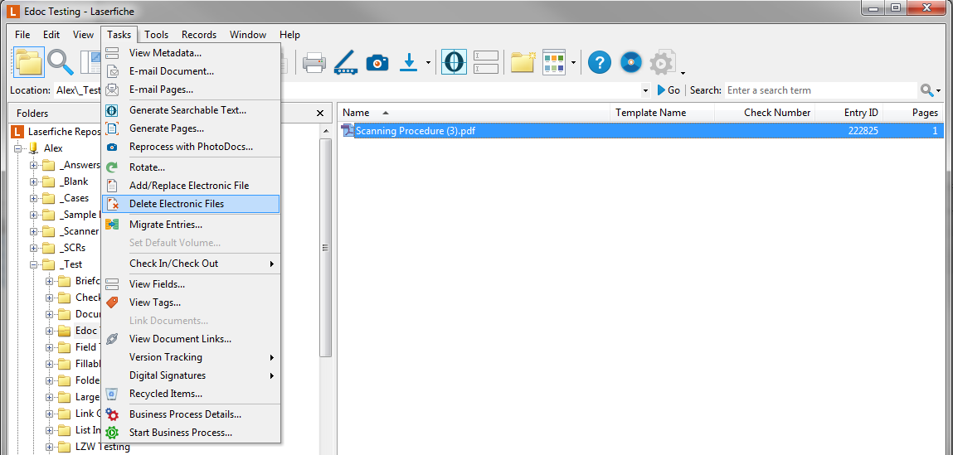Screen dimensions: 953x455
Task: Select Reprocess with PhotoDocs
Action: [191, 147]
